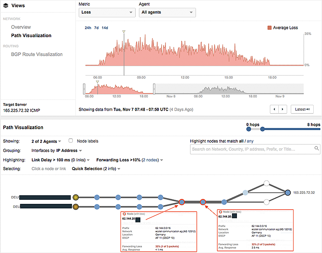322x253 pixels.
Task: Select the destination node 165.225.72.32
Action: (x=288, y=192)
